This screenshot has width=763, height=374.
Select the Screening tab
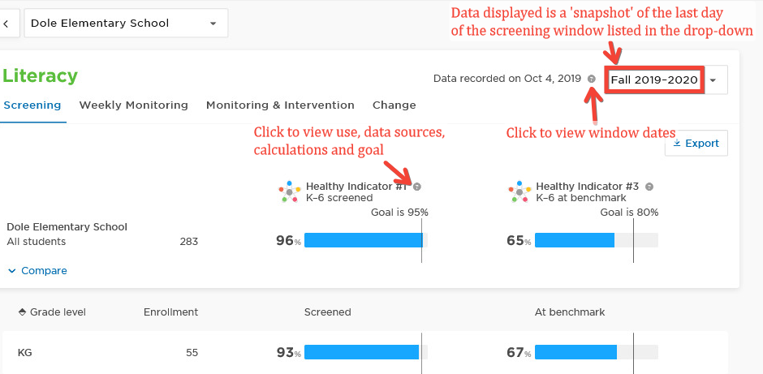coord(32,105)
